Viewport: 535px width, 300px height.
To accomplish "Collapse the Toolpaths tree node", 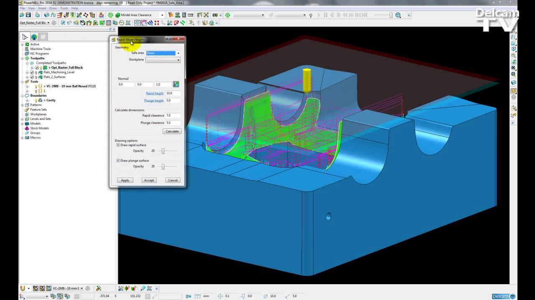I will (x=22, y=58).
